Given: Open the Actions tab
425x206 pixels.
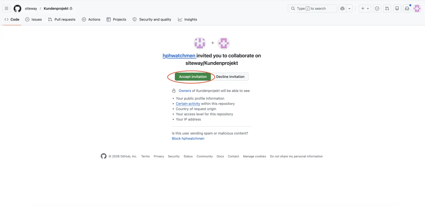Looking at the screenshot, I should tap(91, 19).
